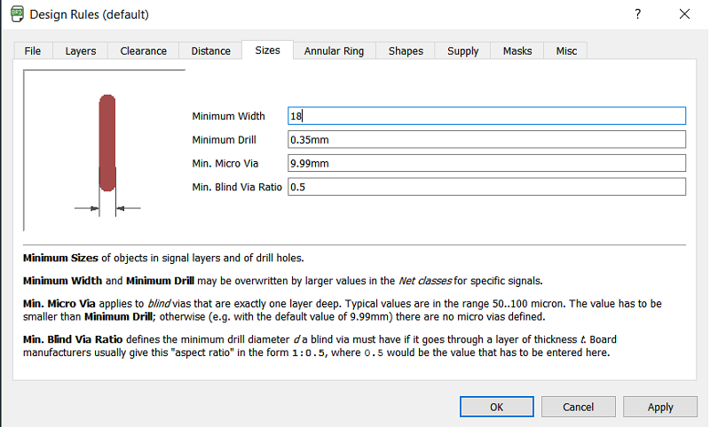Go to the Misc tab

point(566,51)
